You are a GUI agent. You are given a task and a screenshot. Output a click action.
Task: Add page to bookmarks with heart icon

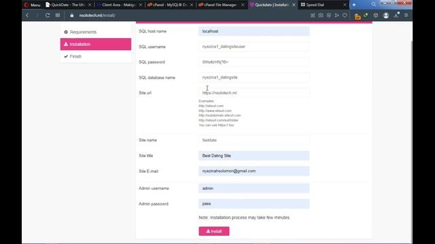coord(345,16)
